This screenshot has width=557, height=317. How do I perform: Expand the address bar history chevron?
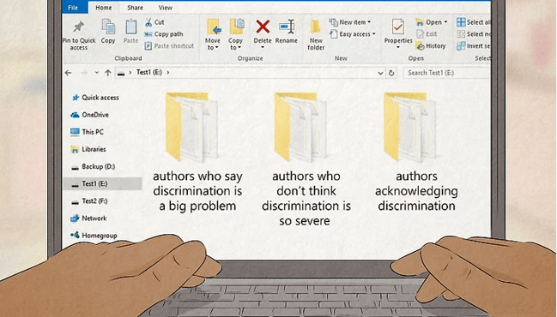(x=380, y=73)
